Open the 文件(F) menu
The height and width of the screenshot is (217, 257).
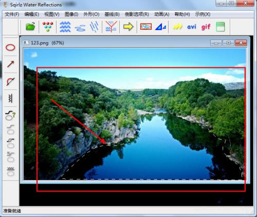point(12,14)
